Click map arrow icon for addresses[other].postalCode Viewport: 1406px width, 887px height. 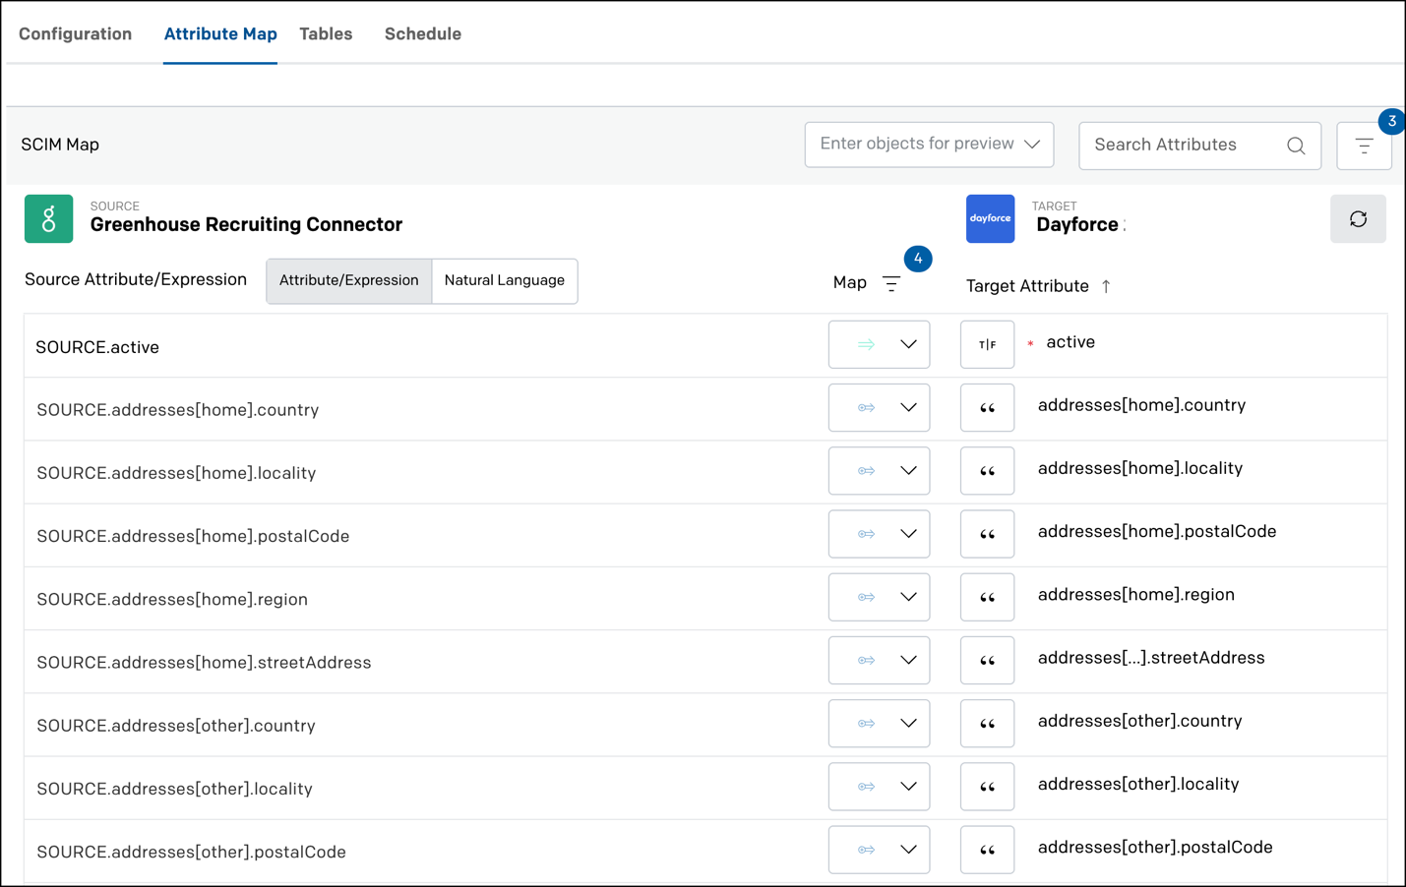(866, 850)
